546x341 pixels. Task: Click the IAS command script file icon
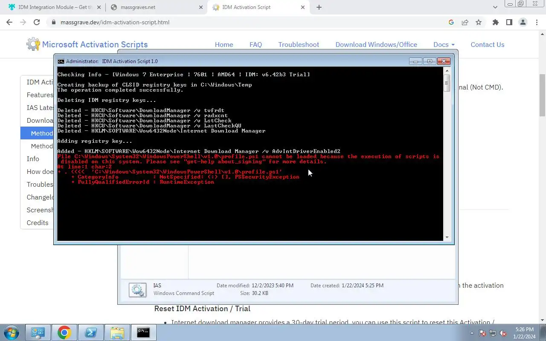click(x=137, y=289)
